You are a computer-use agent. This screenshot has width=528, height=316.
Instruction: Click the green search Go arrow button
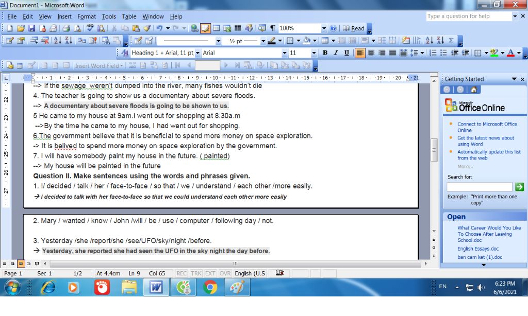point(519,187)
